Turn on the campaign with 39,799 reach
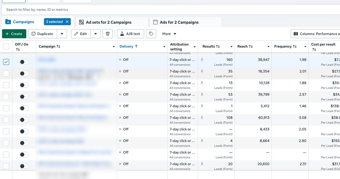Image resolution: width=340 pixels, height=179 pixels. click(24, 97)
